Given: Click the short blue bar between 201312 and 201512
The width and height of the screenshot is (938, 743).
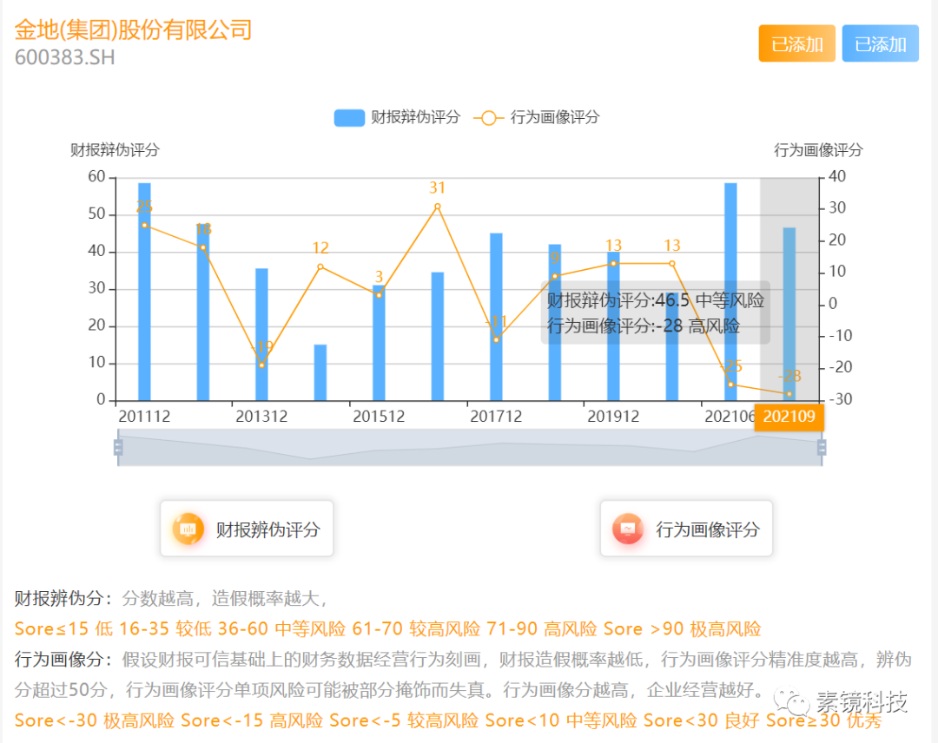Looking at the screenshot, I should point(320,372).
